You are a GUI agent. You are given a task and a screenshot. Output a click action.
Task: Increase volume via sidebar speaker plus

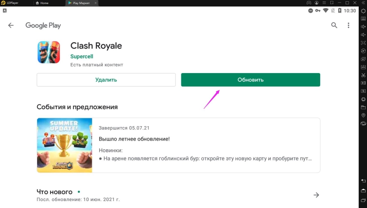363,27
